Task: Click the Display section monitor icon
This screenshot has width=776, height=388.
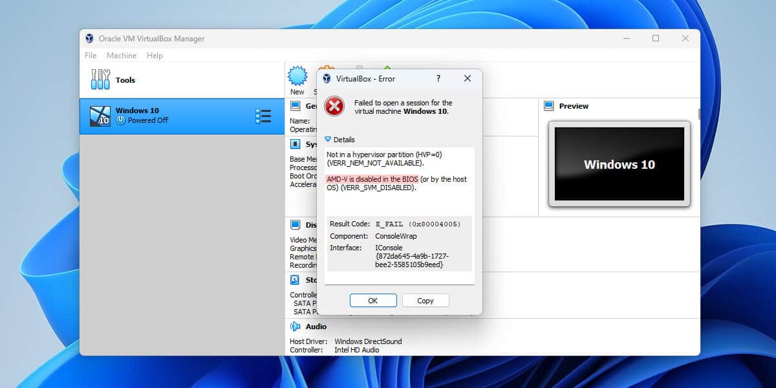Action: [x=295, y=224]
